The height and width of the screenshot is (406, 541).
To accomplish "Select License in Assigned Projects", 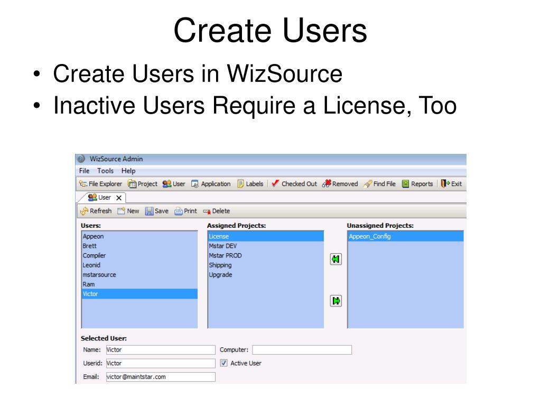I will (266, 236).
